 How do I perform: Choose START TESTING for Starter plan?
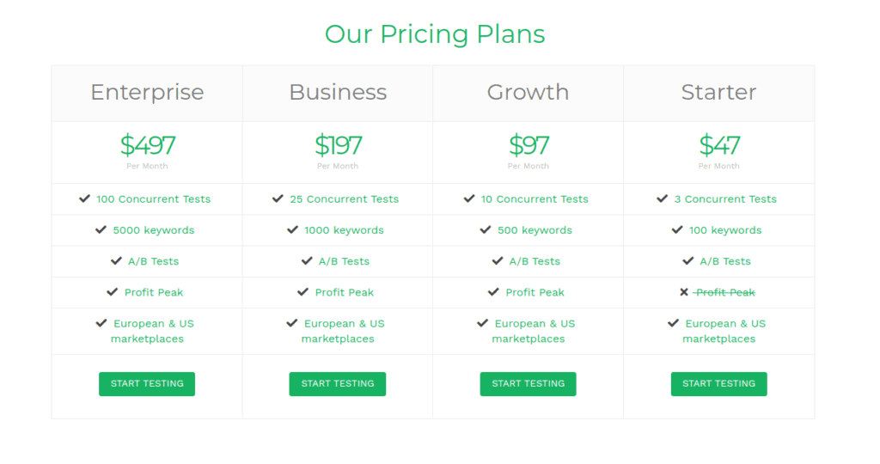[x=719, y=384]
